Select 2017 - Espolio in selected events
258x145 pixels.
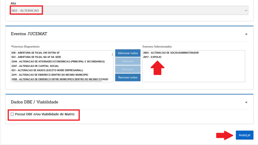point(152,57)
